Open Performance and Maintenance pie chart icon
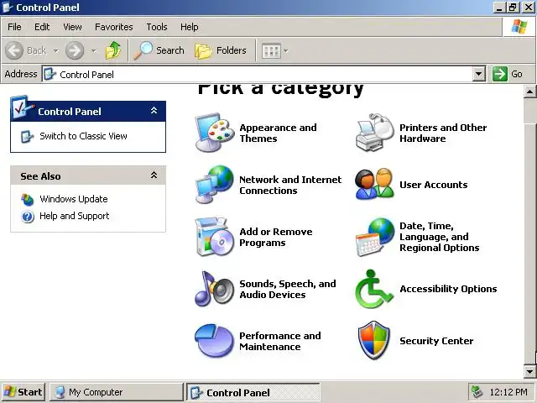This screenshot has width=537, height=403. 215,341
